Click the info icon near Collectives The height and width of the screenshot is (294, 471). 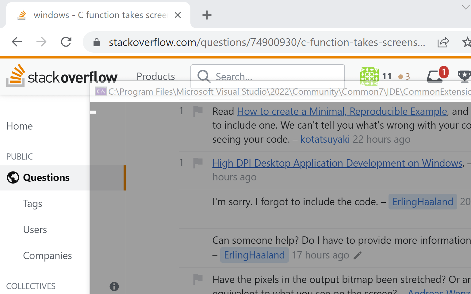click(114, 287)
